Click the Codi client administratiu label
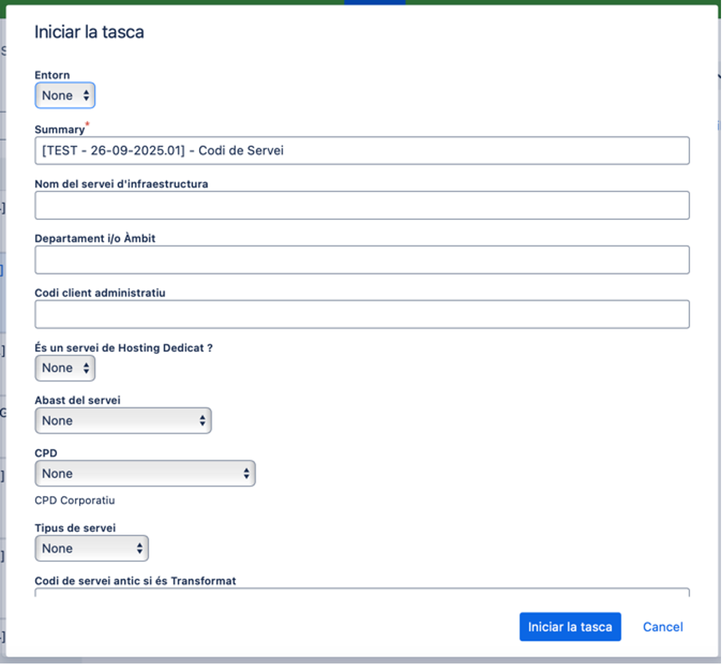 (x=100, y=293)
